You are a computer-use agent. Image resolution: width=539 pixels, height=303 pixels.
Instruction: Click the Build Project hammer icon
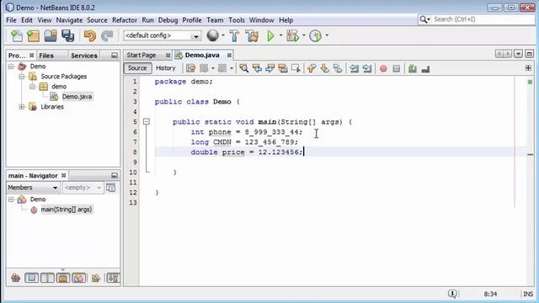234,35
